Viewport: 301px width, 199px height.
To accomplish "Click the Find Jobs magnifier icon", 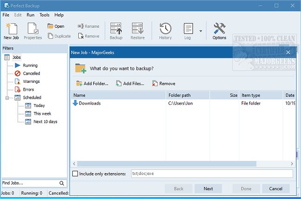I will [x=62, y=183].
